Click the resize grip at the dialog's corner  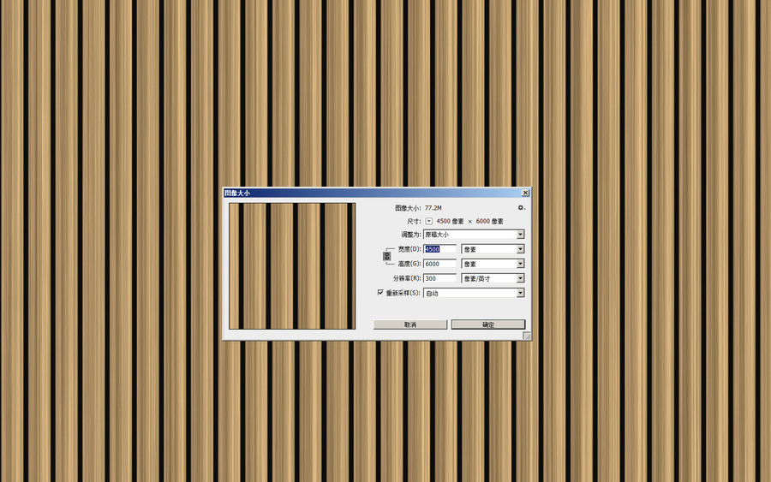point(527,336)
